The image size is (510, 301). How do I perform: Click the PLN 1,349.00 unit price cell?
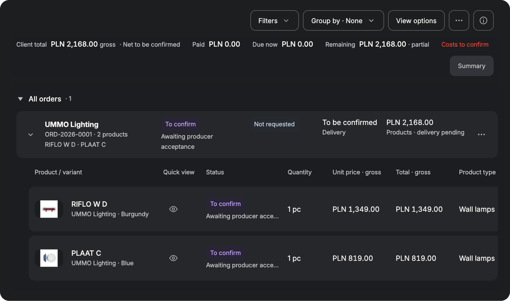(x=356, y=209)
